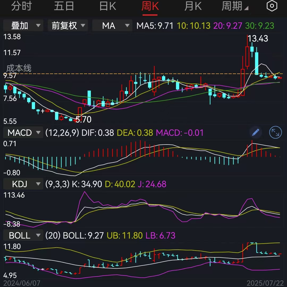Open the 前复权 adjustment dropdown

pyautogui.click(x=68, y=26)
